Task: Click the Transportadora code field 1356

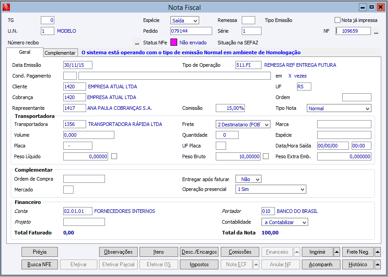Action: [x=74, y=124]
